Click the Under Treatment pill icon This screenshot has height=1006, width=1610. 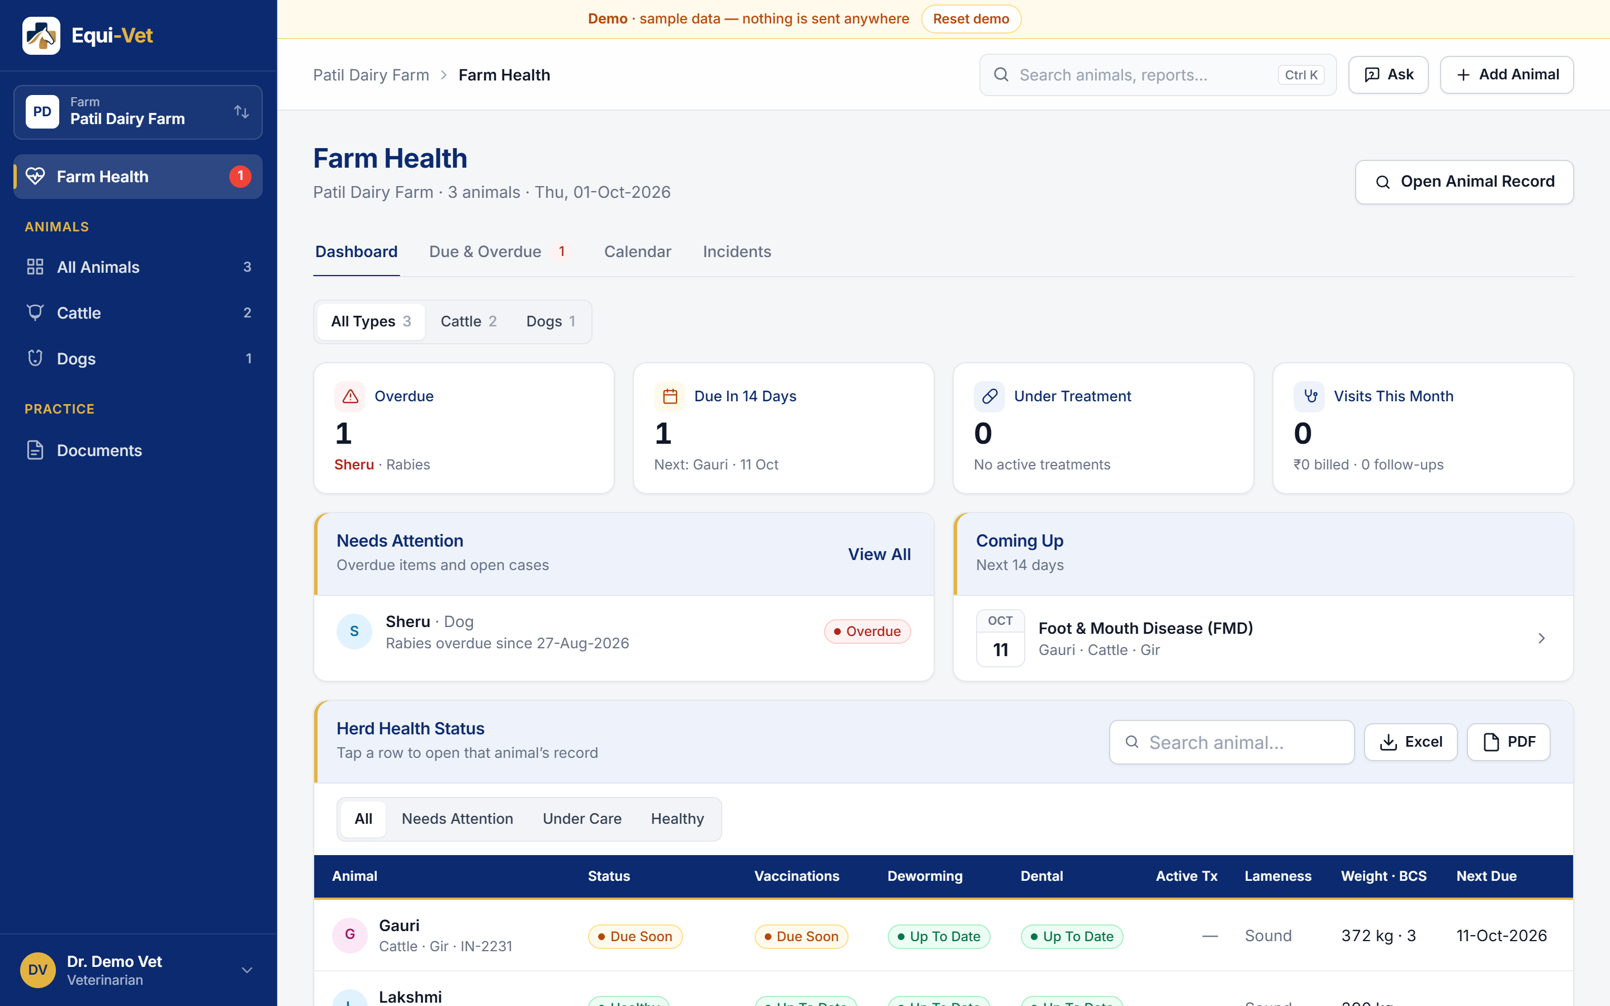point(989,397)
